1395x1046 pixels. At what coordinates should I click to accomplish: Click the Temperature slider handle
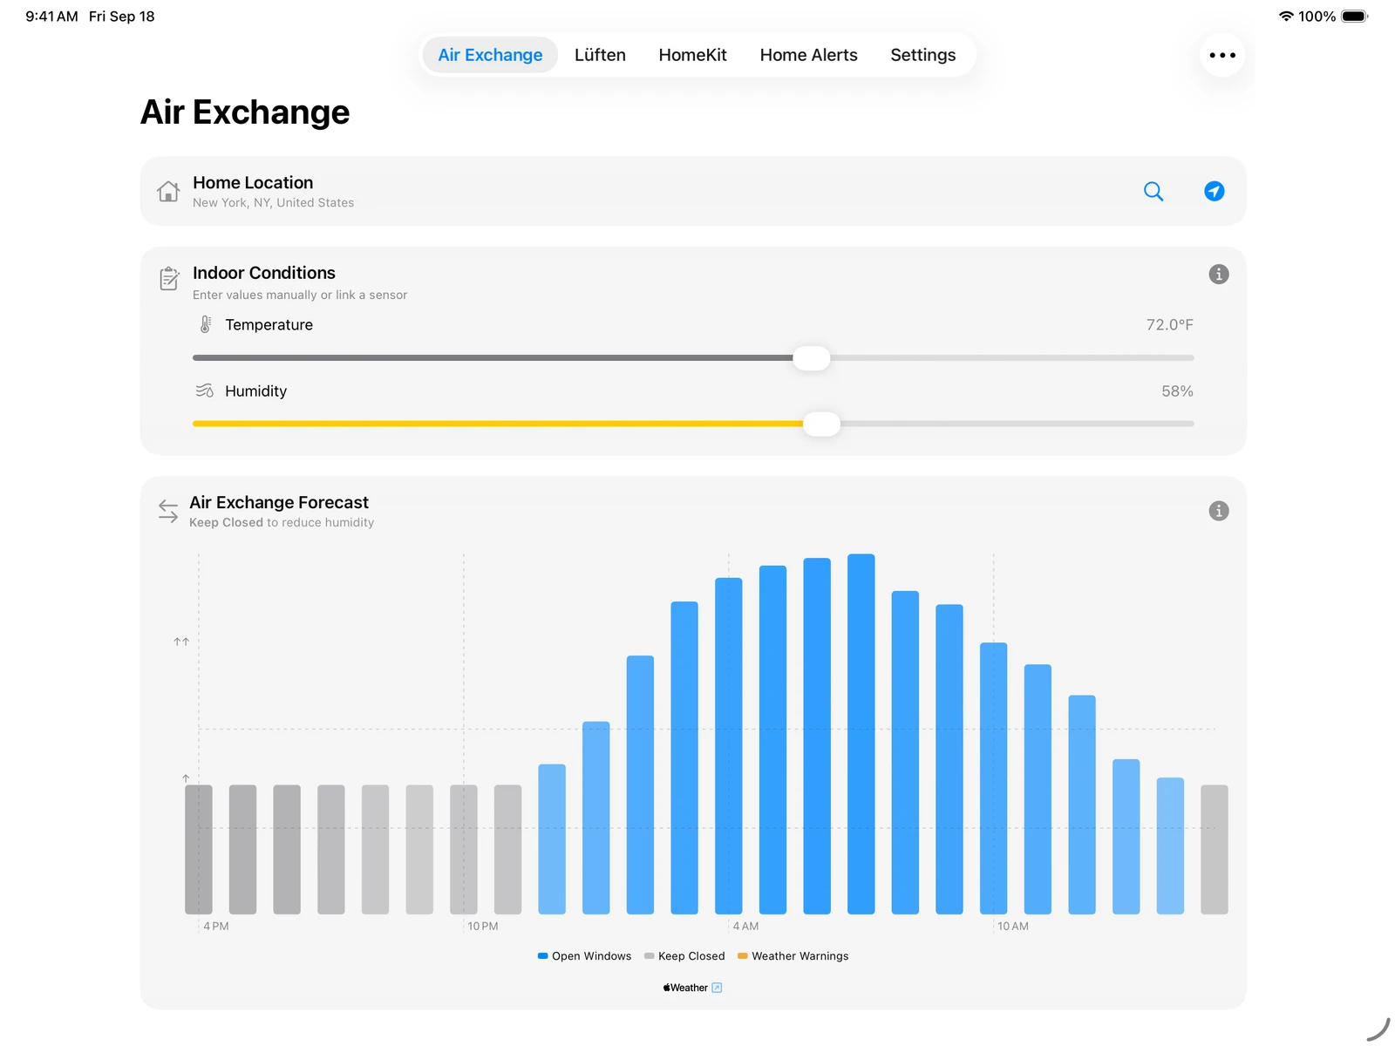pyautogui.click(x=811, y=357)
